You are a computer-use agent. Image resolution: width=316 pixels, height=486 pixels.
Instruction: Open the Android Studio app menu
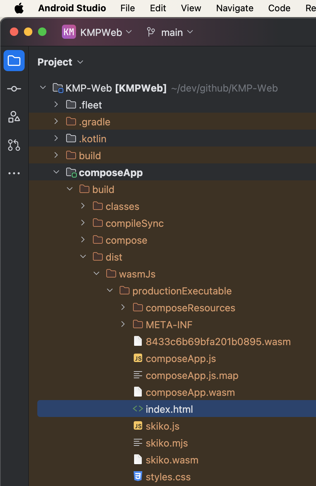72,8
